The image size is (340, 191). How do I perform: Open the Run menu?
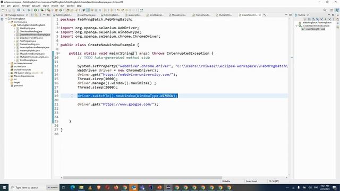pyautogui.click(x=62, y=6)
